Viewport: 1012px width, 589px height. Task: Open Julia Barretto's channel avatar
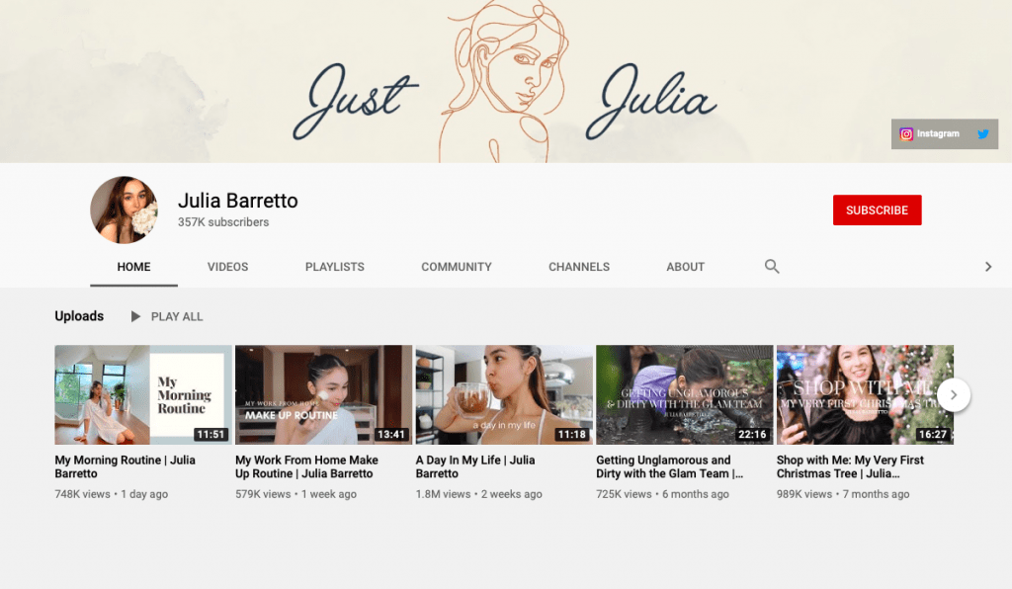(x=124, y=210)
